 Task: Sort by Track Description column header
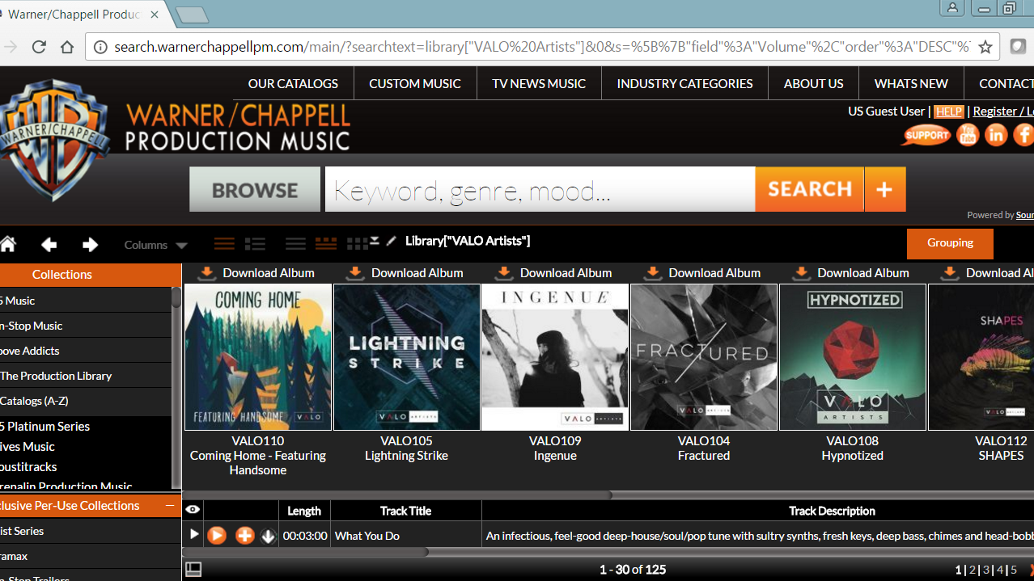point(832,511)
